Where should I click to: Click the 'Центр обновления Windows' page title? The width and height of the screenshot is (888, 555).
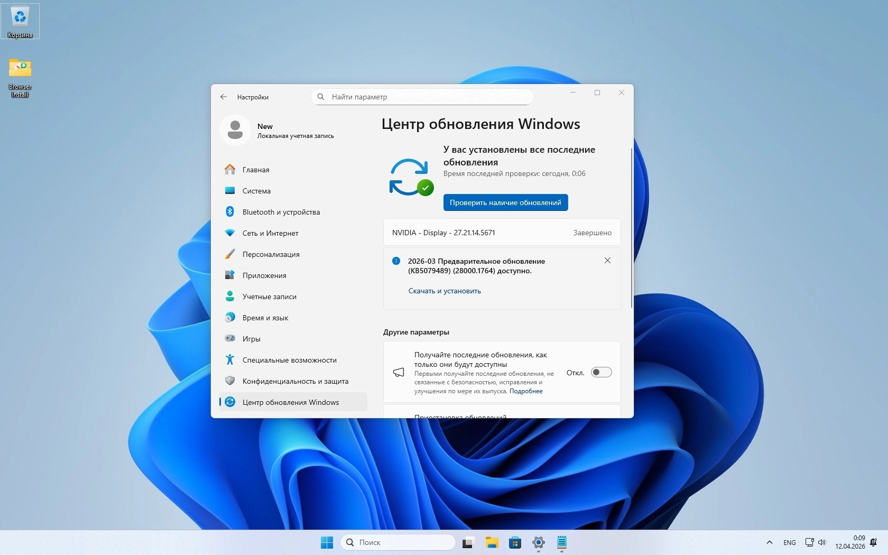(480, 124)
